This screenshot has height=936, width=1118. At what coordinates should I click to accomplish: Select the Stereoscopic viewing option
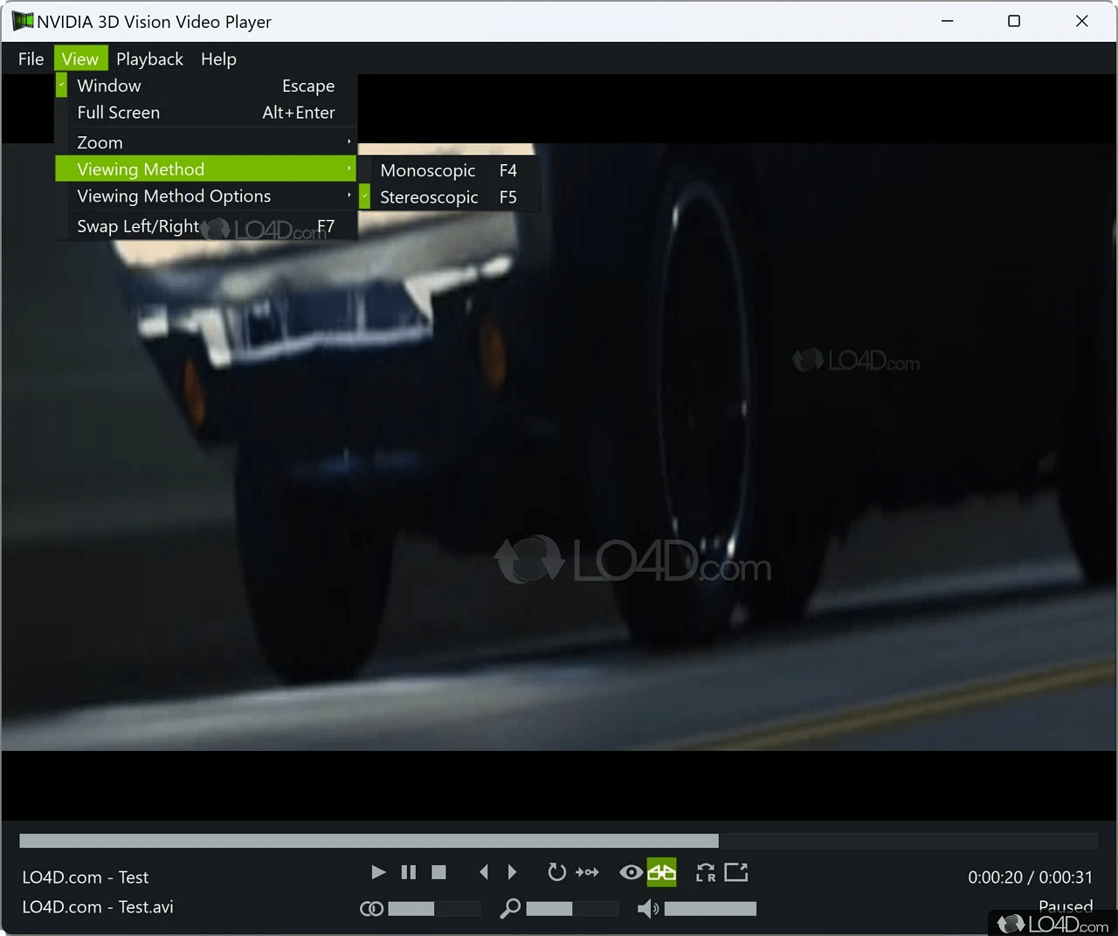tap(429, 197)
